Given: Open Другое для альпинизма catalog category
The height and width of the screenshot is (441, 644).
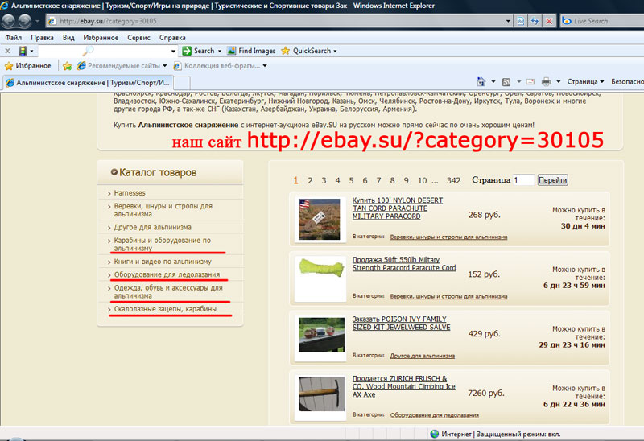Looking at the screenshot, I should 152,227.
